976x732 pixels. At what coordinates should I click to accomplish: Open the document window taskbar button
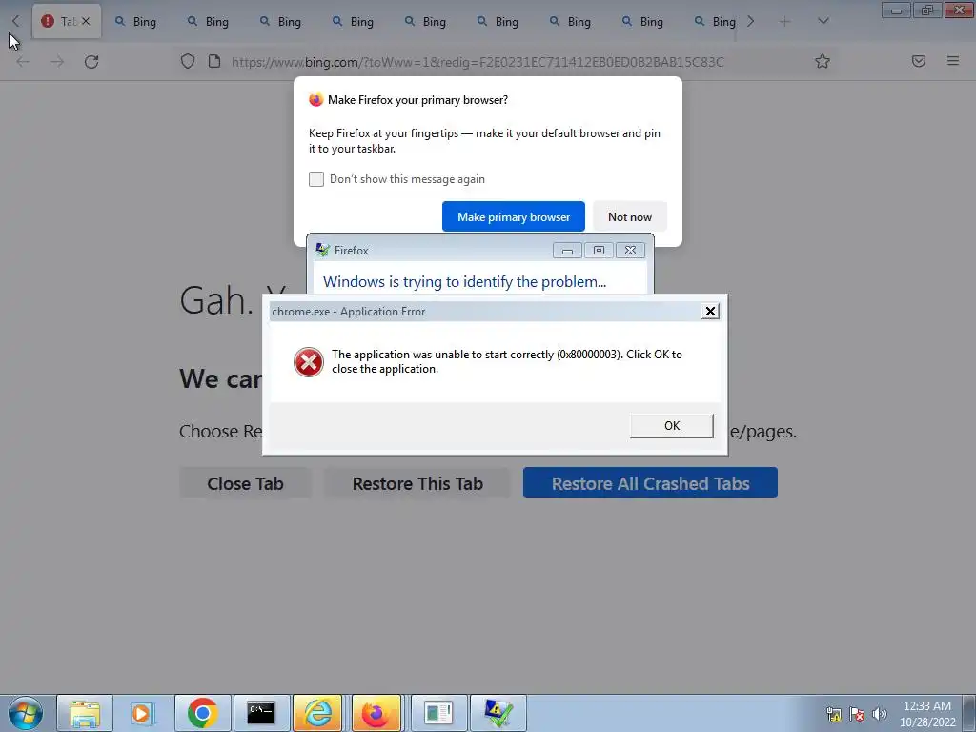pos(438,713)
